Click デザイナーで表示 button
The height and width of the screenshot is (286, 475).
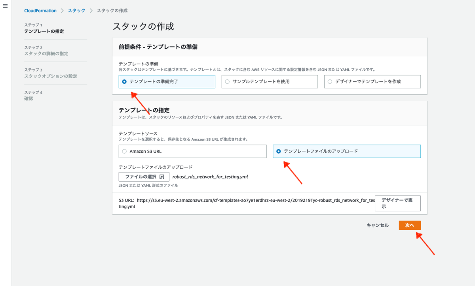pyautogui.click(x=398, y=203)
